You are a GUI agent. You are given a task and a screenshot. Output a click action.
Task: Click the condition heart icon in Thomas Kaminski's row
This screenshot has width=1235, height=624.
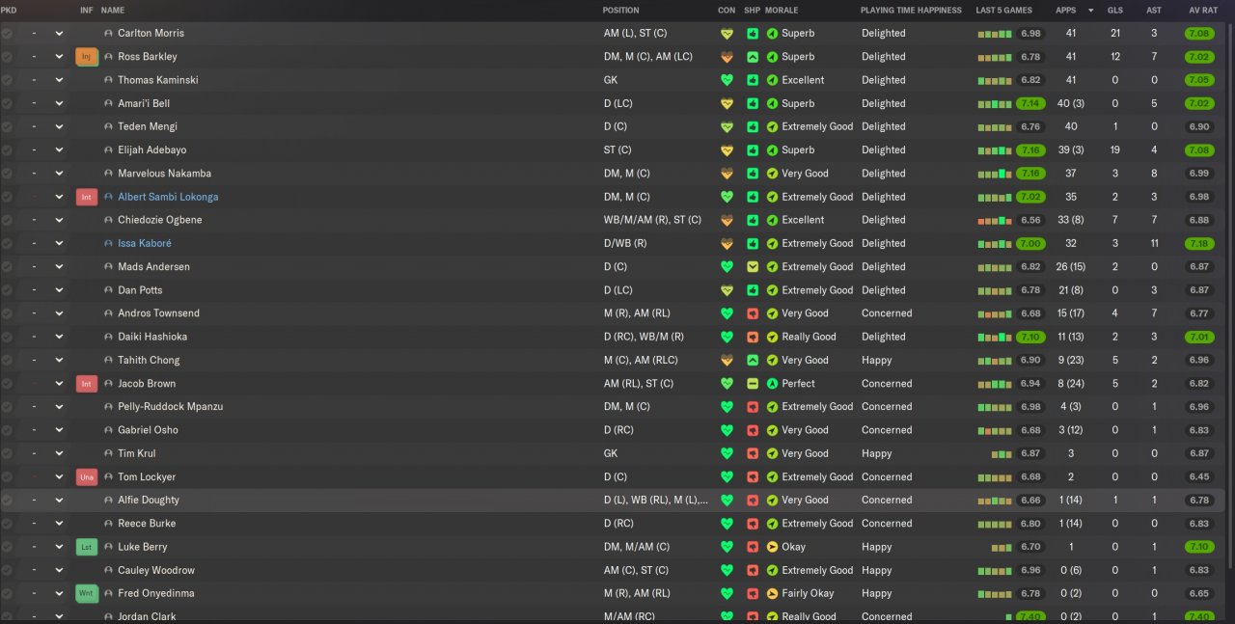click(727, 80)
